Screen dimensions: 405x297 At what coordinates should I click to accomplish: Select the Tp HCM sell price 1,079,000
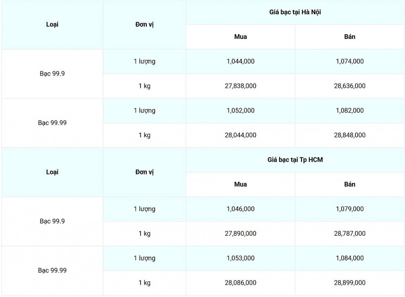click(x=350, y=209)
